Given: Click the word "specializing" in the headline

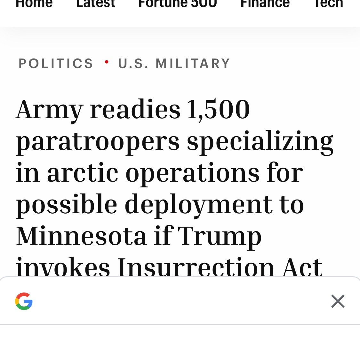Looking at the screenshot, I should 260,141.
